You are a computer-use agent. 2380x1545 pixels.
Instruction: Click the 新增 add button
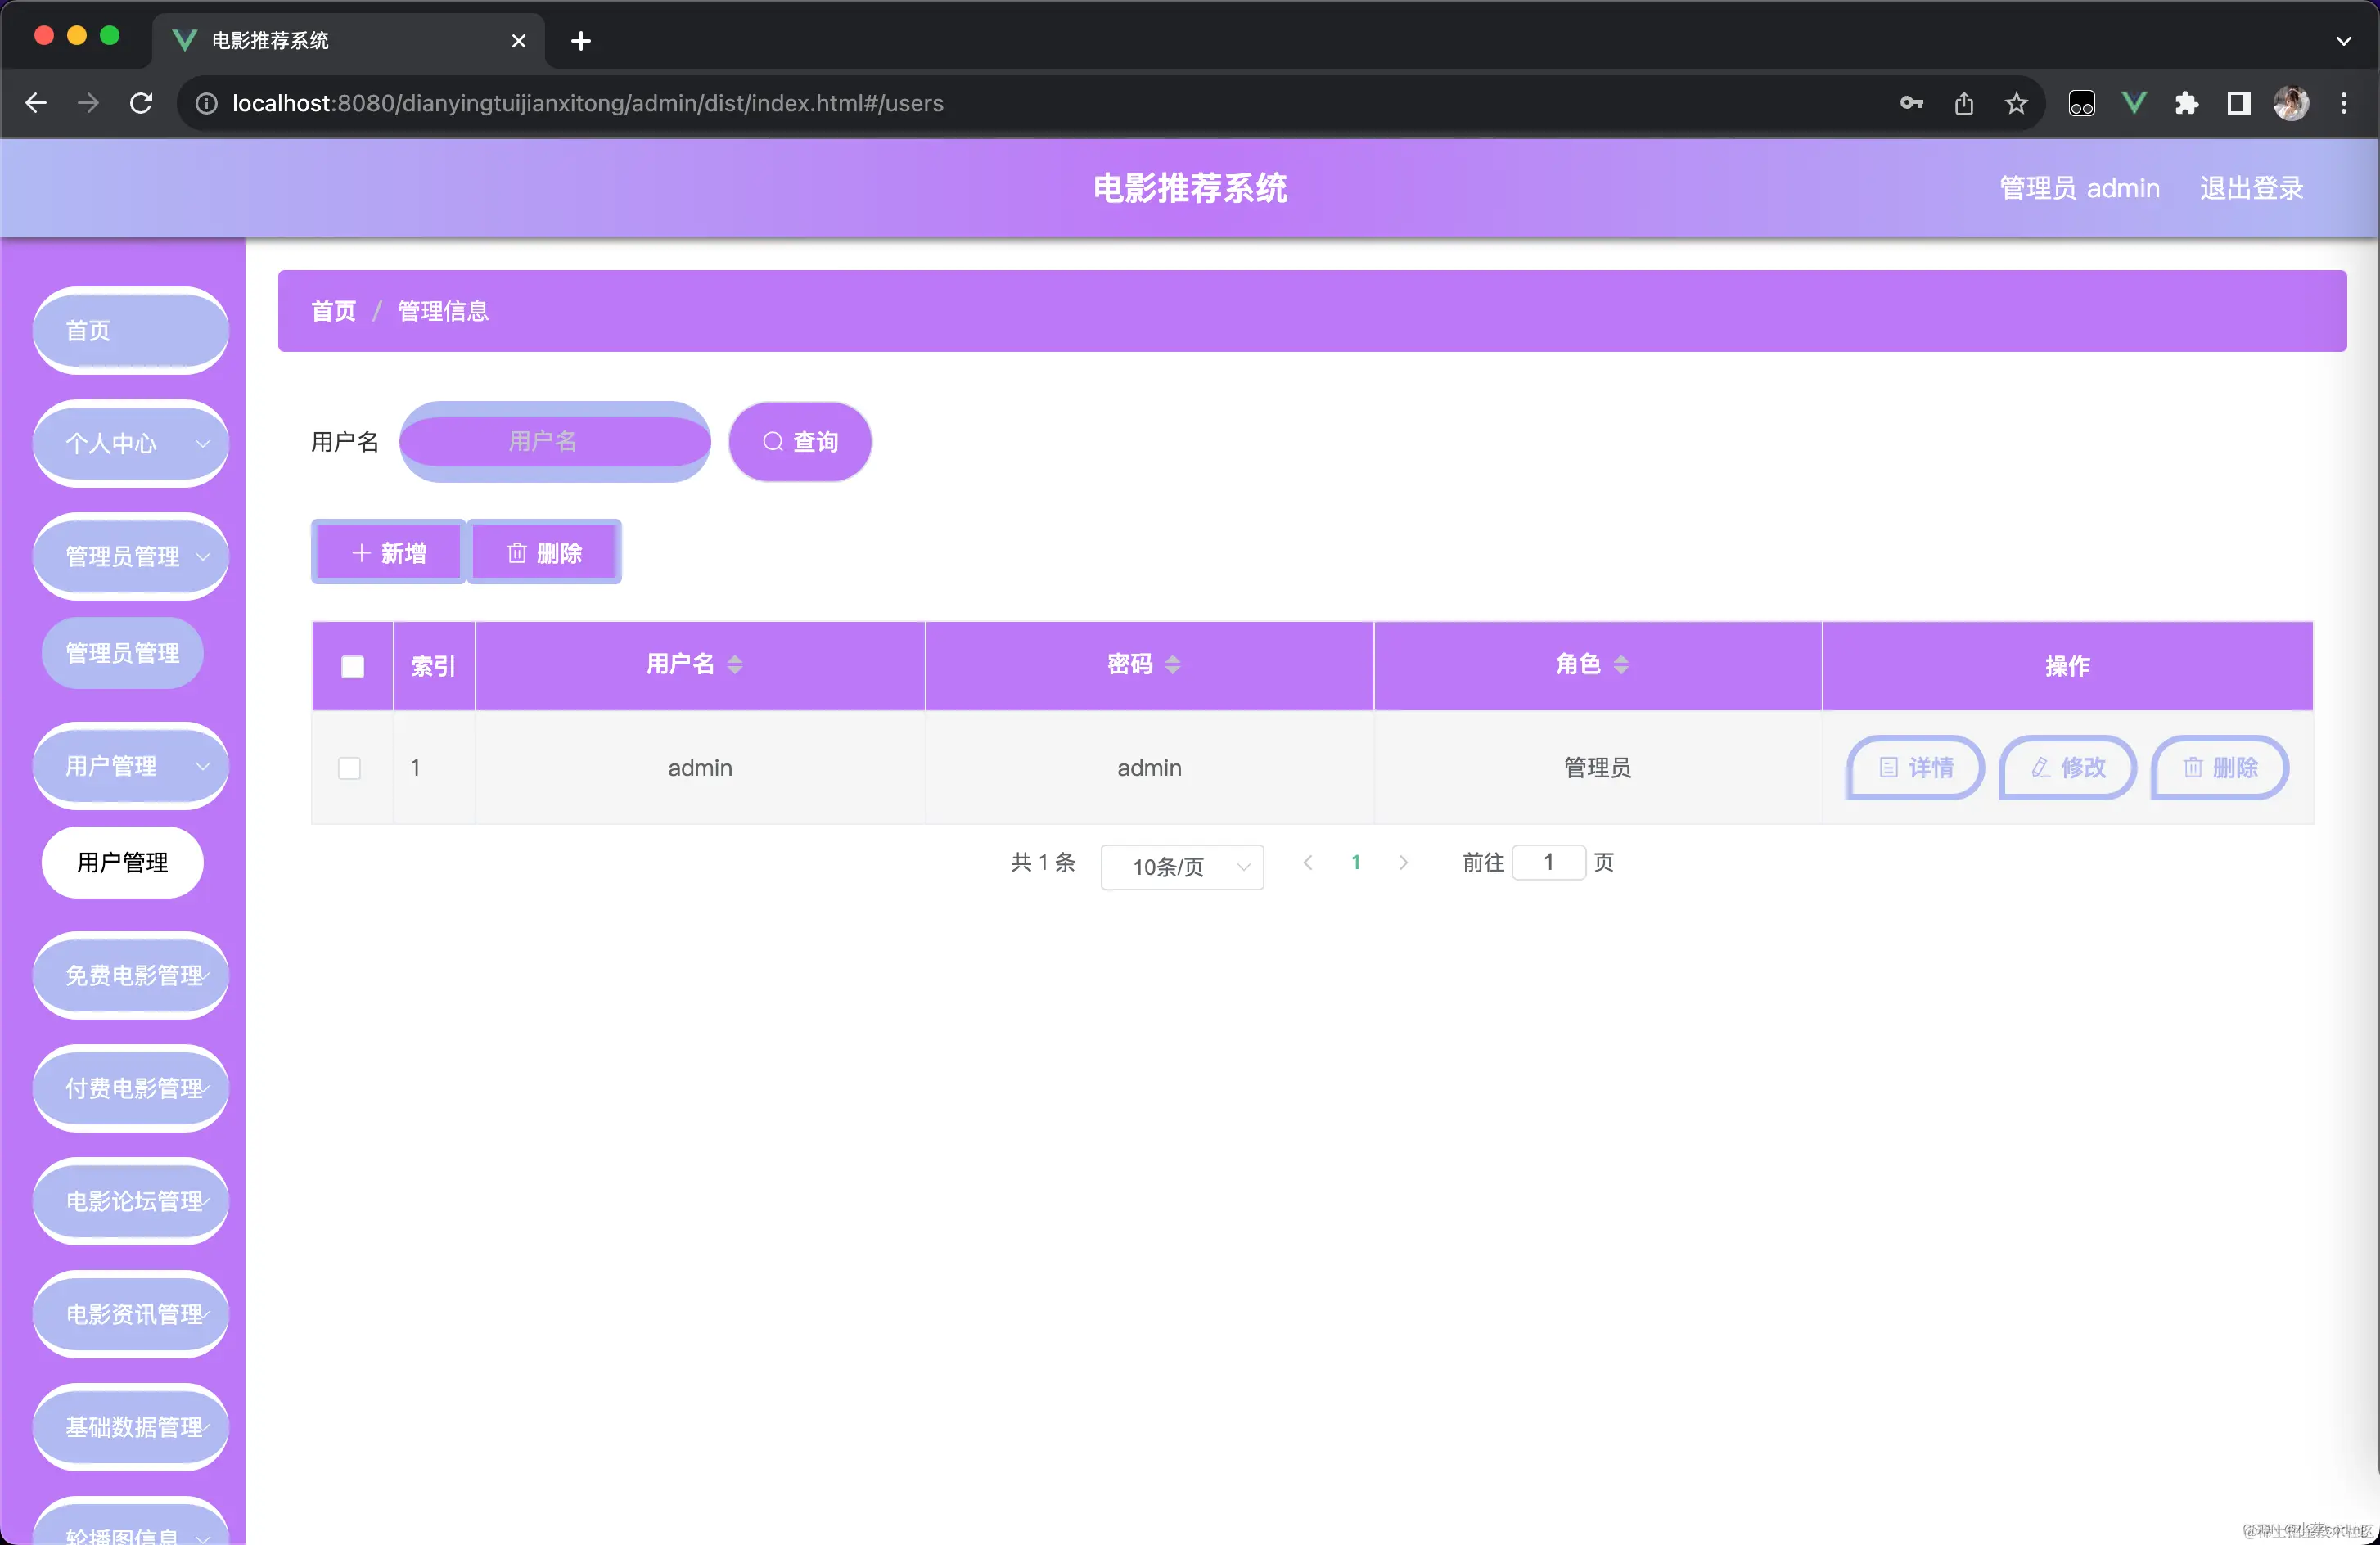point(388,553)
